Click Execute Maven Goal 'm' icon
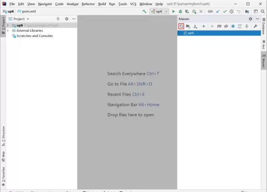 coord(219,26)
